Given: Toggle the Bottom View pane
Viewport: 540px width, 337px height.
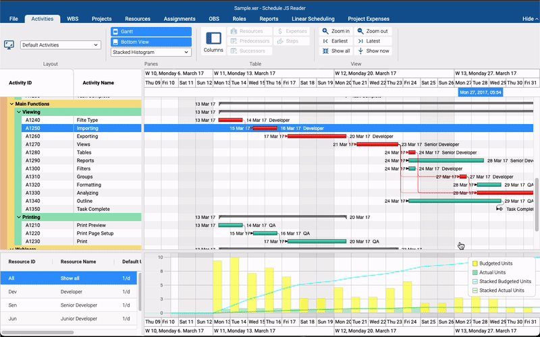Looking at the screenshot, I should 151,42.
